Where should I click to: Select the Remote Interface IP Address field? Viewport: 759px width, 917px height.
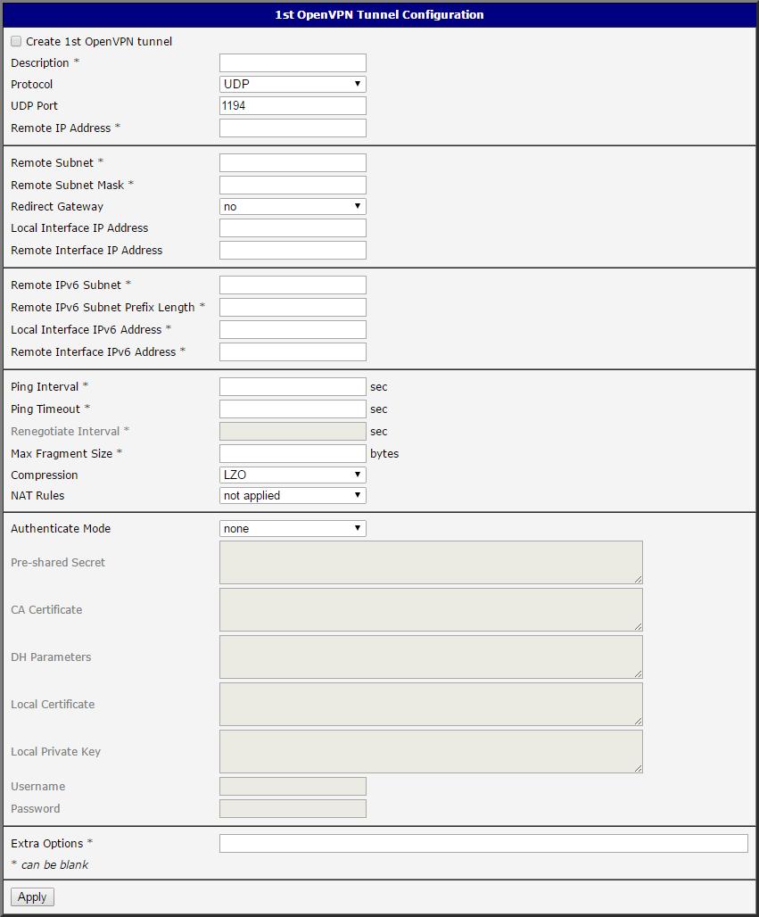[x=293, y=251]
